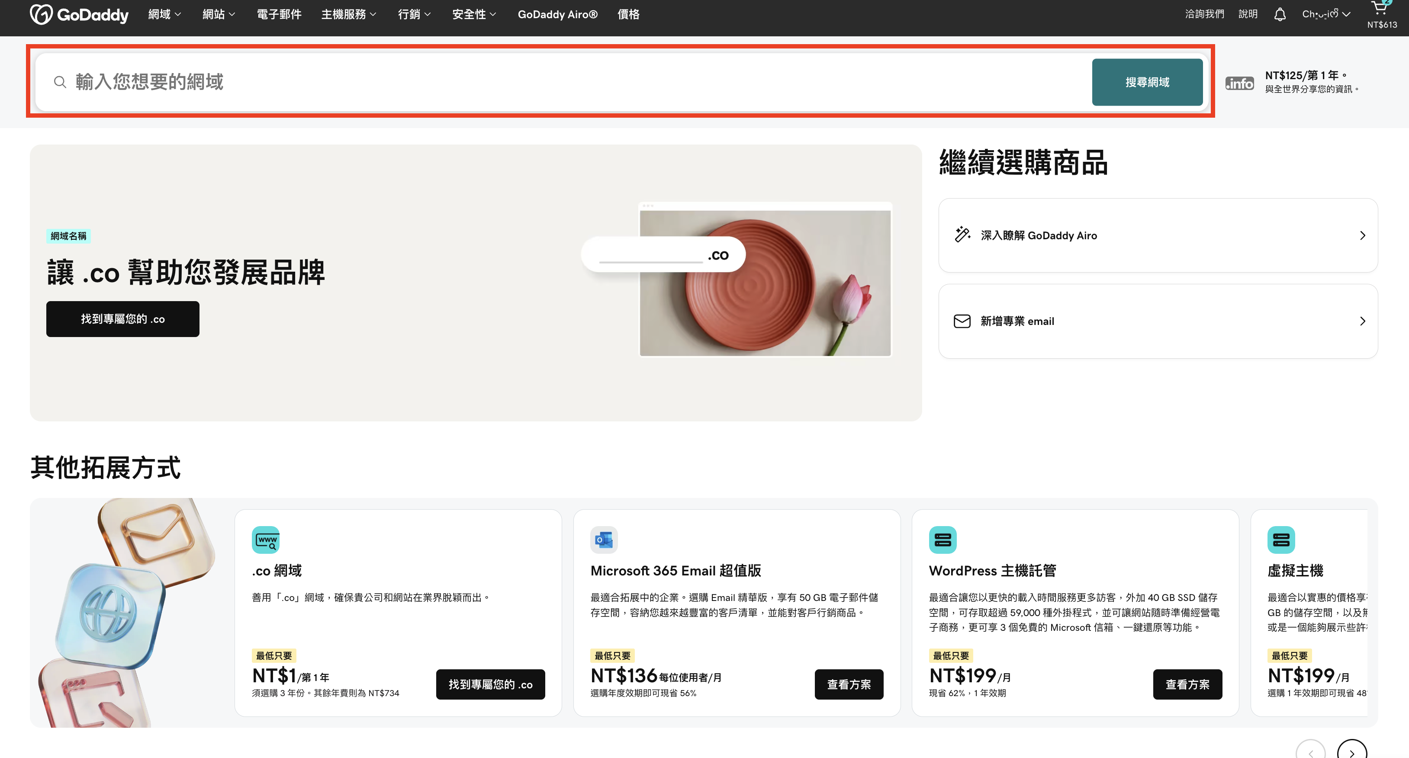The width and height of the screenshot is (1409, 758).
Task: Open the notifications bell
Action: (1280, 14)
